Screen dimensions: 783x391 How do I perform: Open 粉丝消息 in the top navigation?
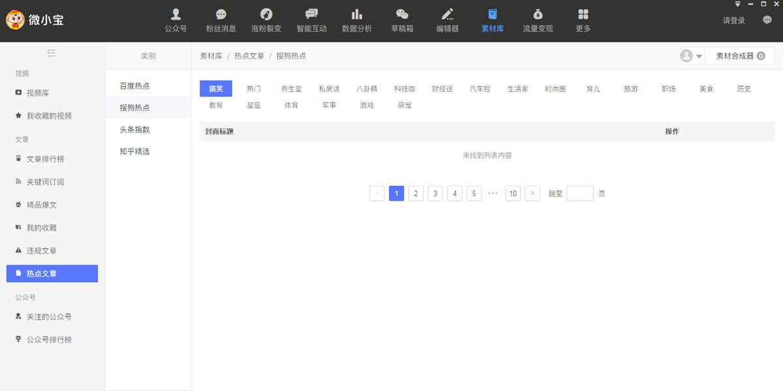221,20
